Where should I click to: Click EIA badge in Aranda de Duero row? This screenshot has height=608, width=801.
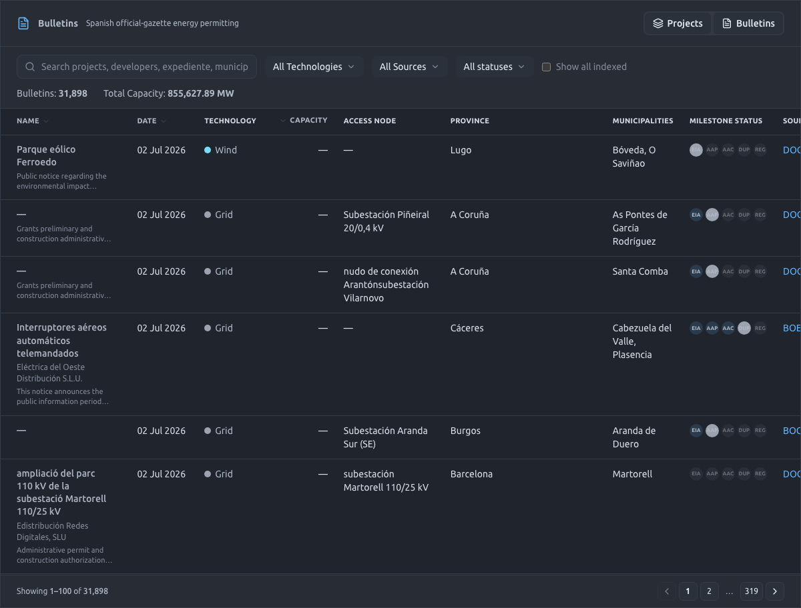click(696, 431)
